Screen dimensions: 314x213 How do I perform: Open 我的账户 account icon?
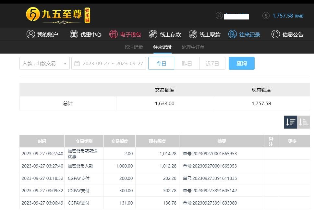[31, 34]
